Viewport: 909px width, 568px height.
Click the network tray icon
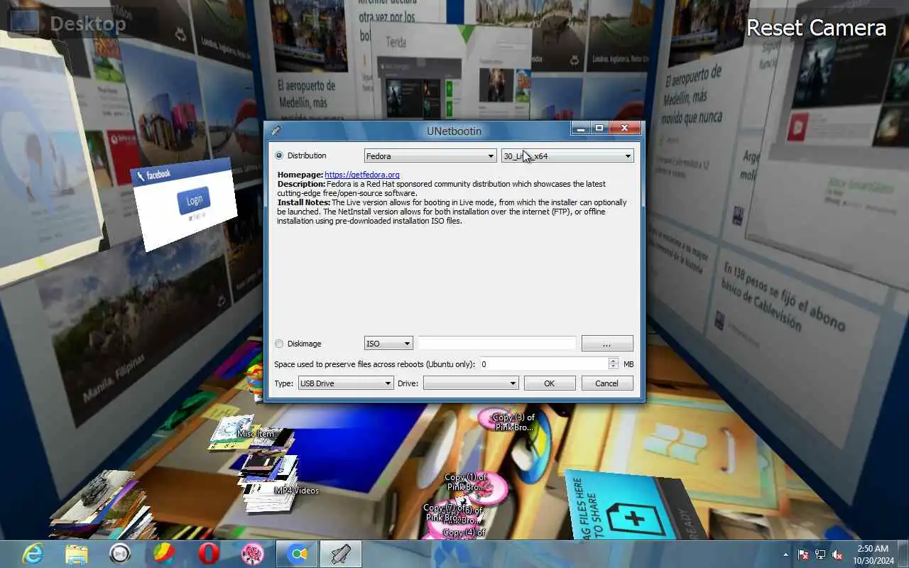(x=820, y=555)
